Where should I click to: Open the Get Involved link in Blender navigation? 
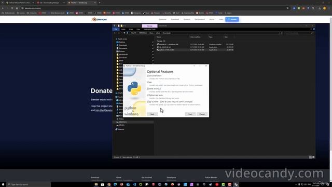click(x=200, y=19)
